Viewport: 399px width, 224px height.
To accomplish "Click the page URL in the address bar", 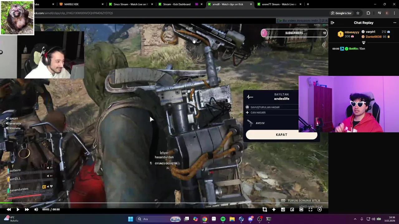I will coord(73,13).
